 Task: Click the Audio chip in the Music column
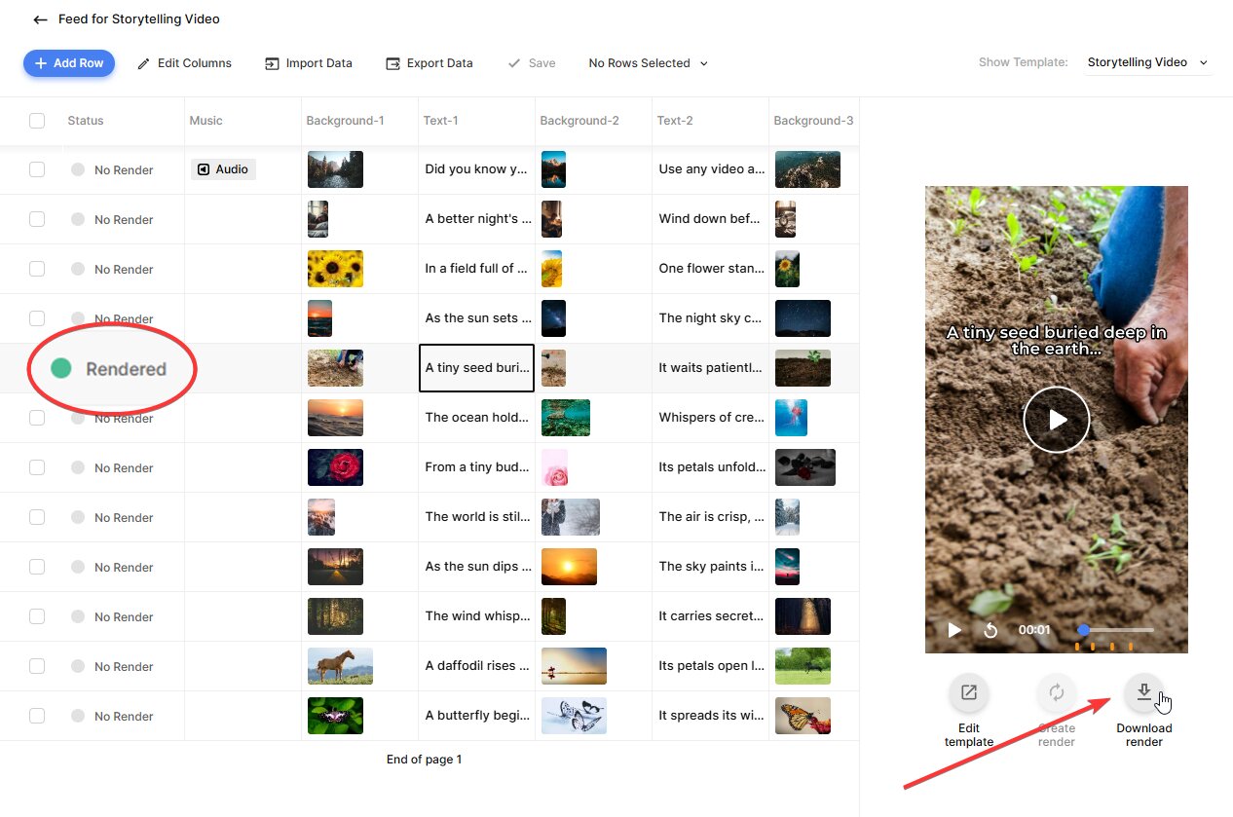coord(223,169)
